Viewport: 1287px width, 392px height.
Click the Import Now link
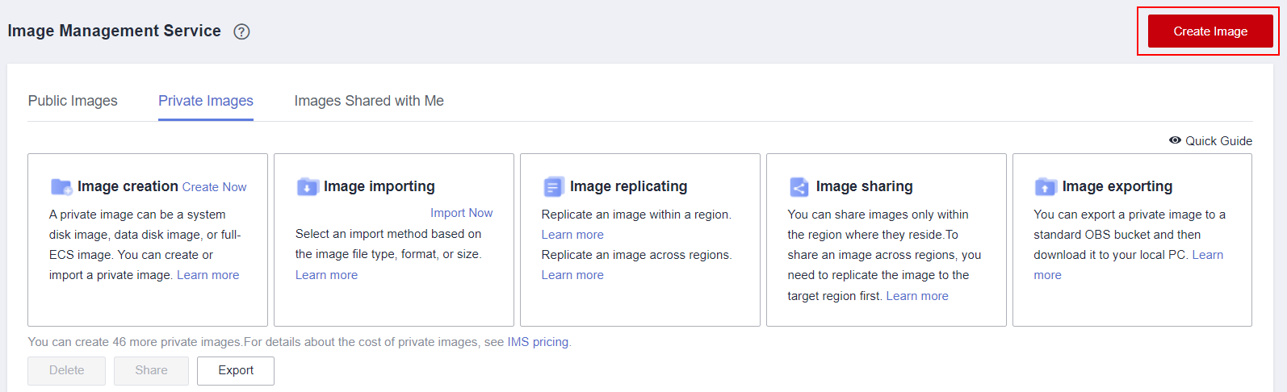461,213
